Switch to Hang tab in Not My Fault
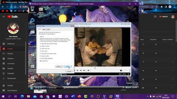 (x=44, y=29)
